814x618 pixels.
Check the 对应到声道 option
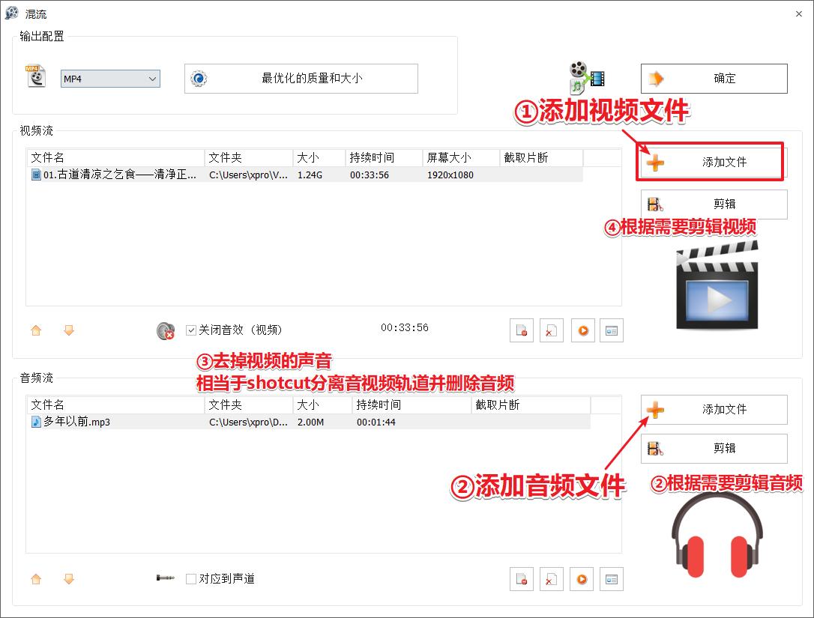[191, 578]
